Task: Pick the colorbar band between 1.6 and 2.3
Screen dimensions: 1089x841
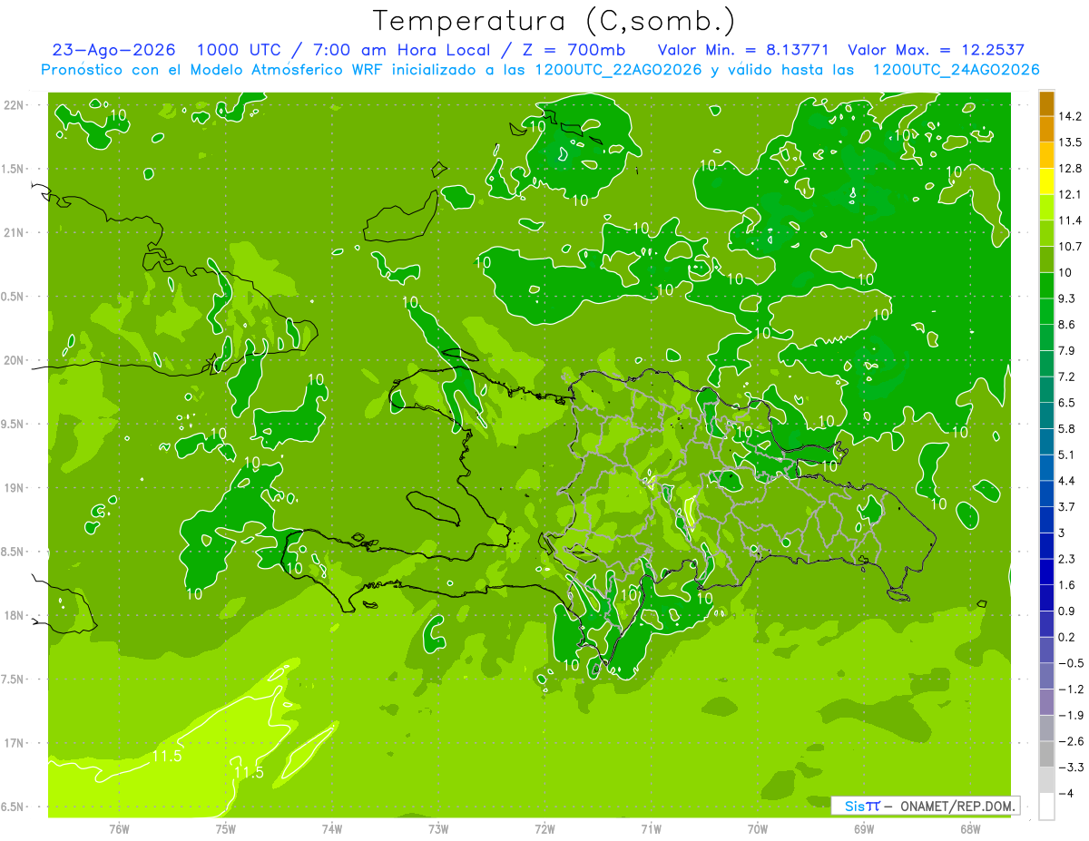Action: pyautogui.click(x=1046, y=572)
